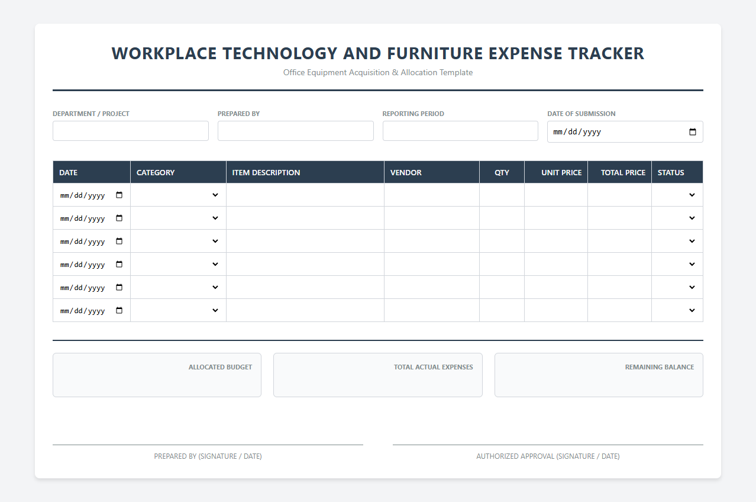Select Qty cell in fourth row
Viewport: 756px width, 502px height.
[x=502, y=264]
